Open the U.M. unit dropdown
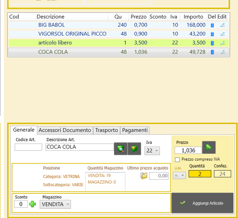This screenshot has width=238, height=218. pyautogui.click(x=180, y=175)
